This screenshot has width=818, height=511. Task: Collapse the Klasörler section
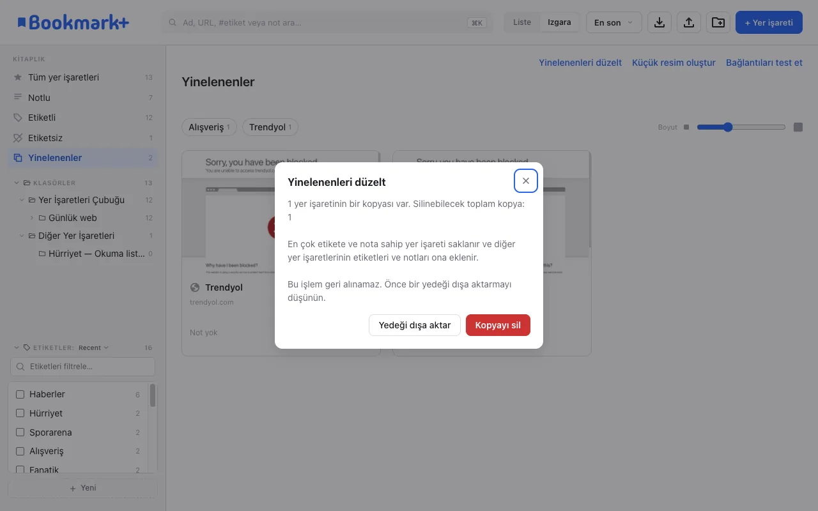pos(17,183)
